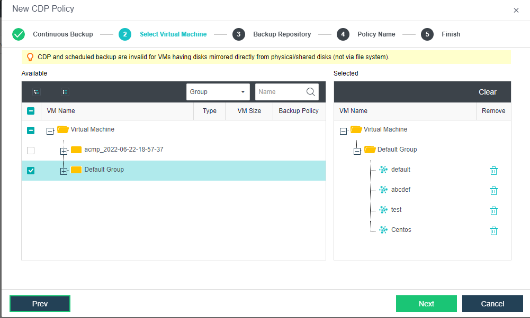Open the Group dropdown filter
530x318 pixels.
pos(218,92)
